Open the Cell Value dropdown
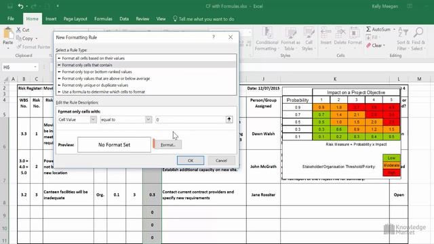The height and width of the screenshot is (244, 434). pos(94,119)
